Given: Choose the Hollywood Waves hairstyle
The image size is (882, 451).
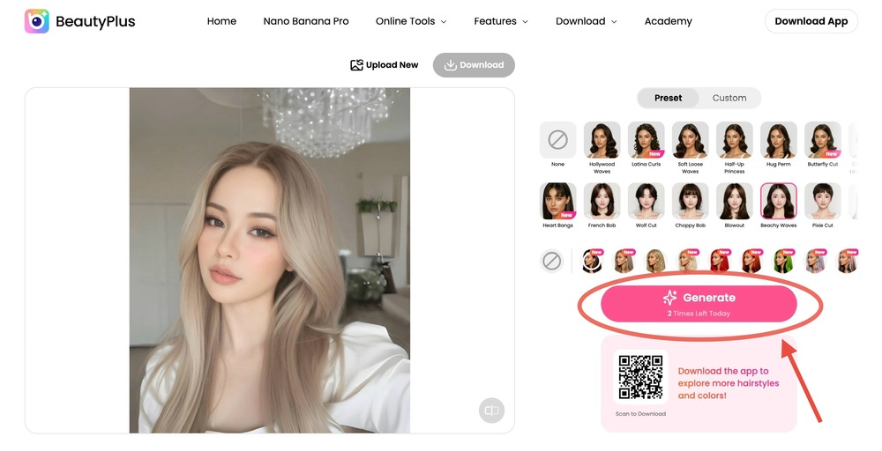Looking at the screenshot, I should (x=602, y=140).
